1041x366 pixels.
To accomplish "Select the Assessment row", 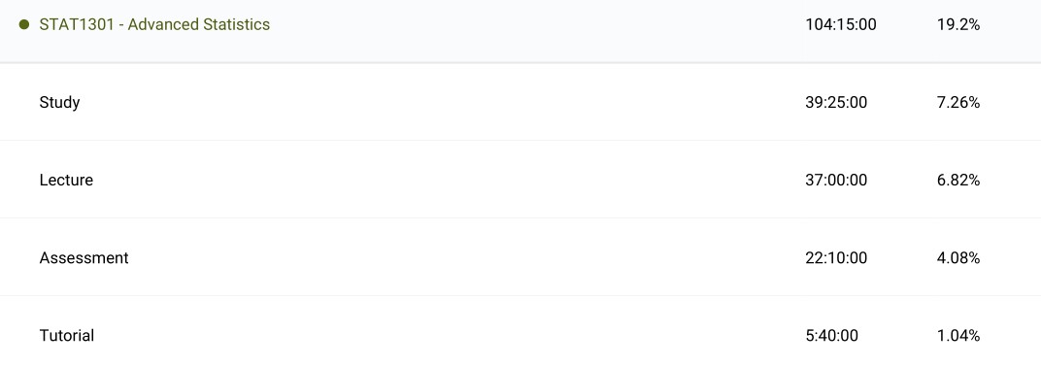I will pyautogui.click(x=520, y=257).
